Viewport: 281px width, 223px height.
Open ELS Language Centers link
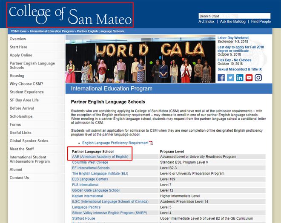(x=90, y=179)
